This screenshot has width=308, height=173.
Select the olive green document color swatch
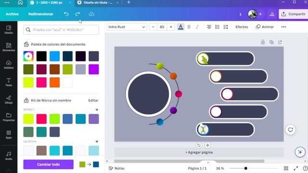click(28, 69)
